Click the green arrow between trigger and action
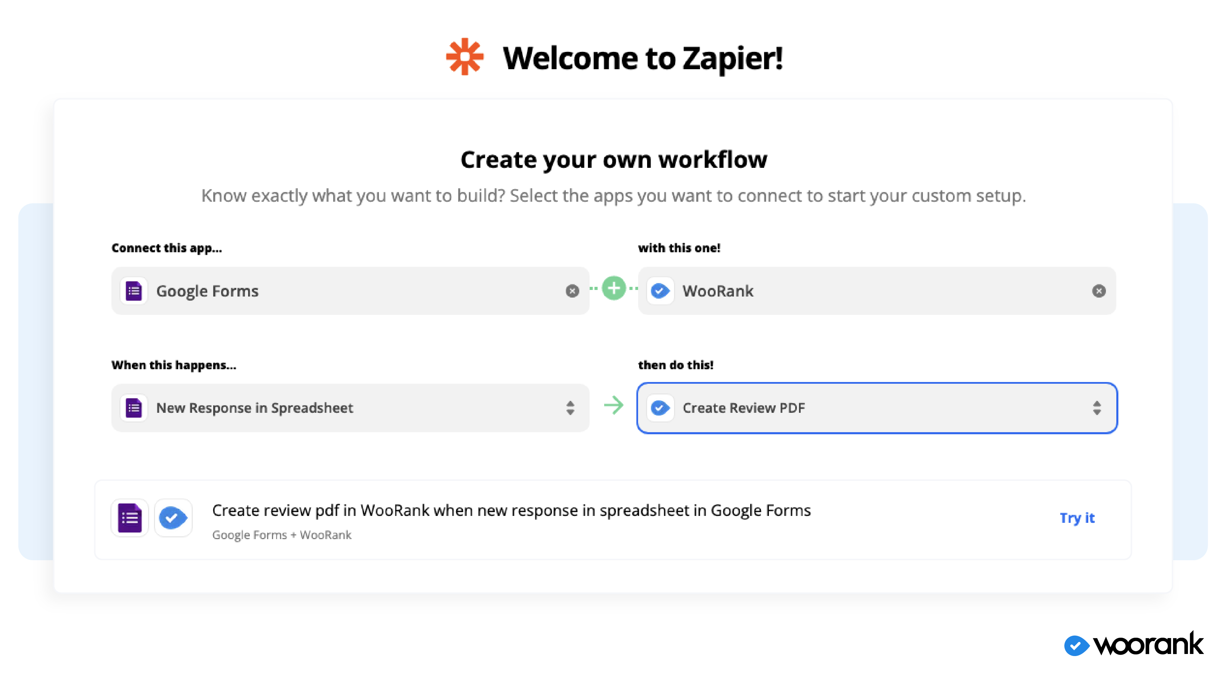The image size is (1226, 682). point(614,406)
